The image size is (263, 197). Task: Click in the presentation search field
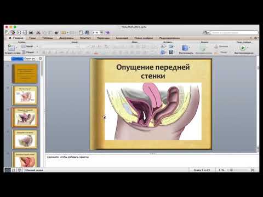pos(235,32)
